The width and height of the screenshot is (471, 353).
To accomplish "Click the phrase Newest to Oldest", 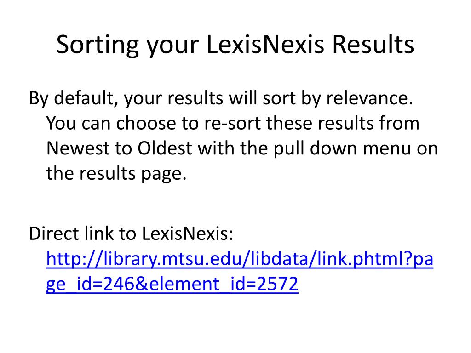I will point(119,148).
